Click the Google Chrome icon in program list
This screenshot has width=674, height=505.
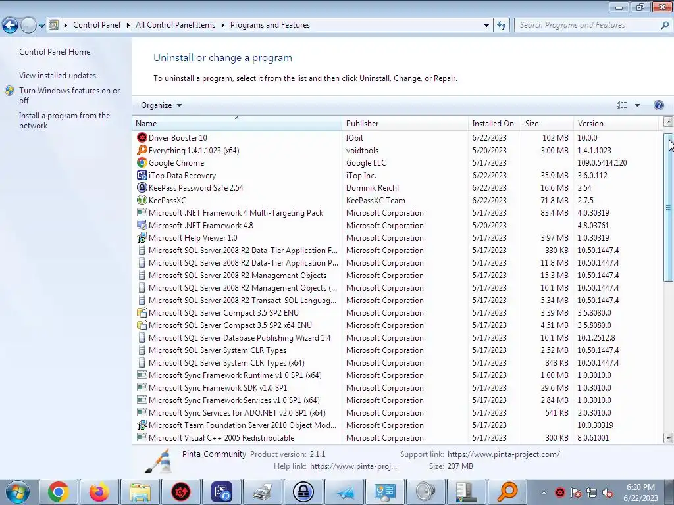point(142,163)
